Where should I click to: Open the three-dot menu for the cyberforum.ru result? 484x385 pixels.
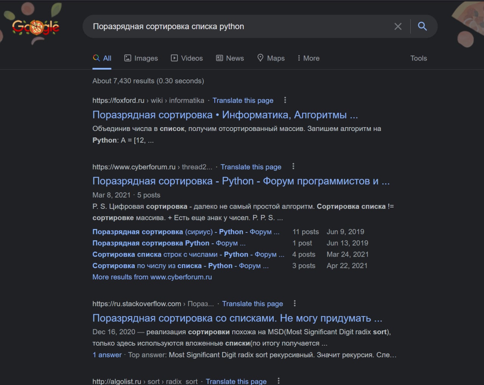[293, 167]
